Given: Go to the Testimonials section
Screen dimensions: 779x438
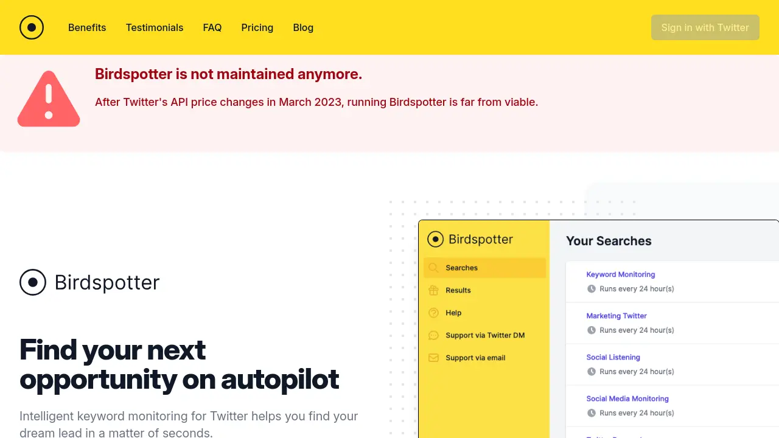Looking at the screenshot, I should [155, 27].
